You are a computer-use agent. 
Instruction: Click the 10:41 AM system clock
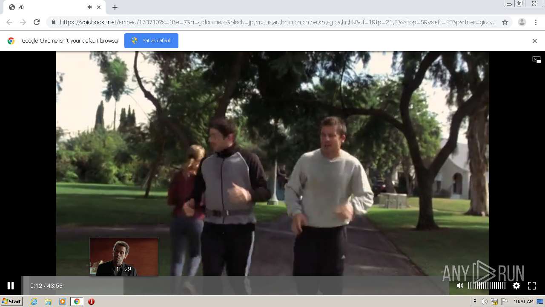click(x=523, y=301)
